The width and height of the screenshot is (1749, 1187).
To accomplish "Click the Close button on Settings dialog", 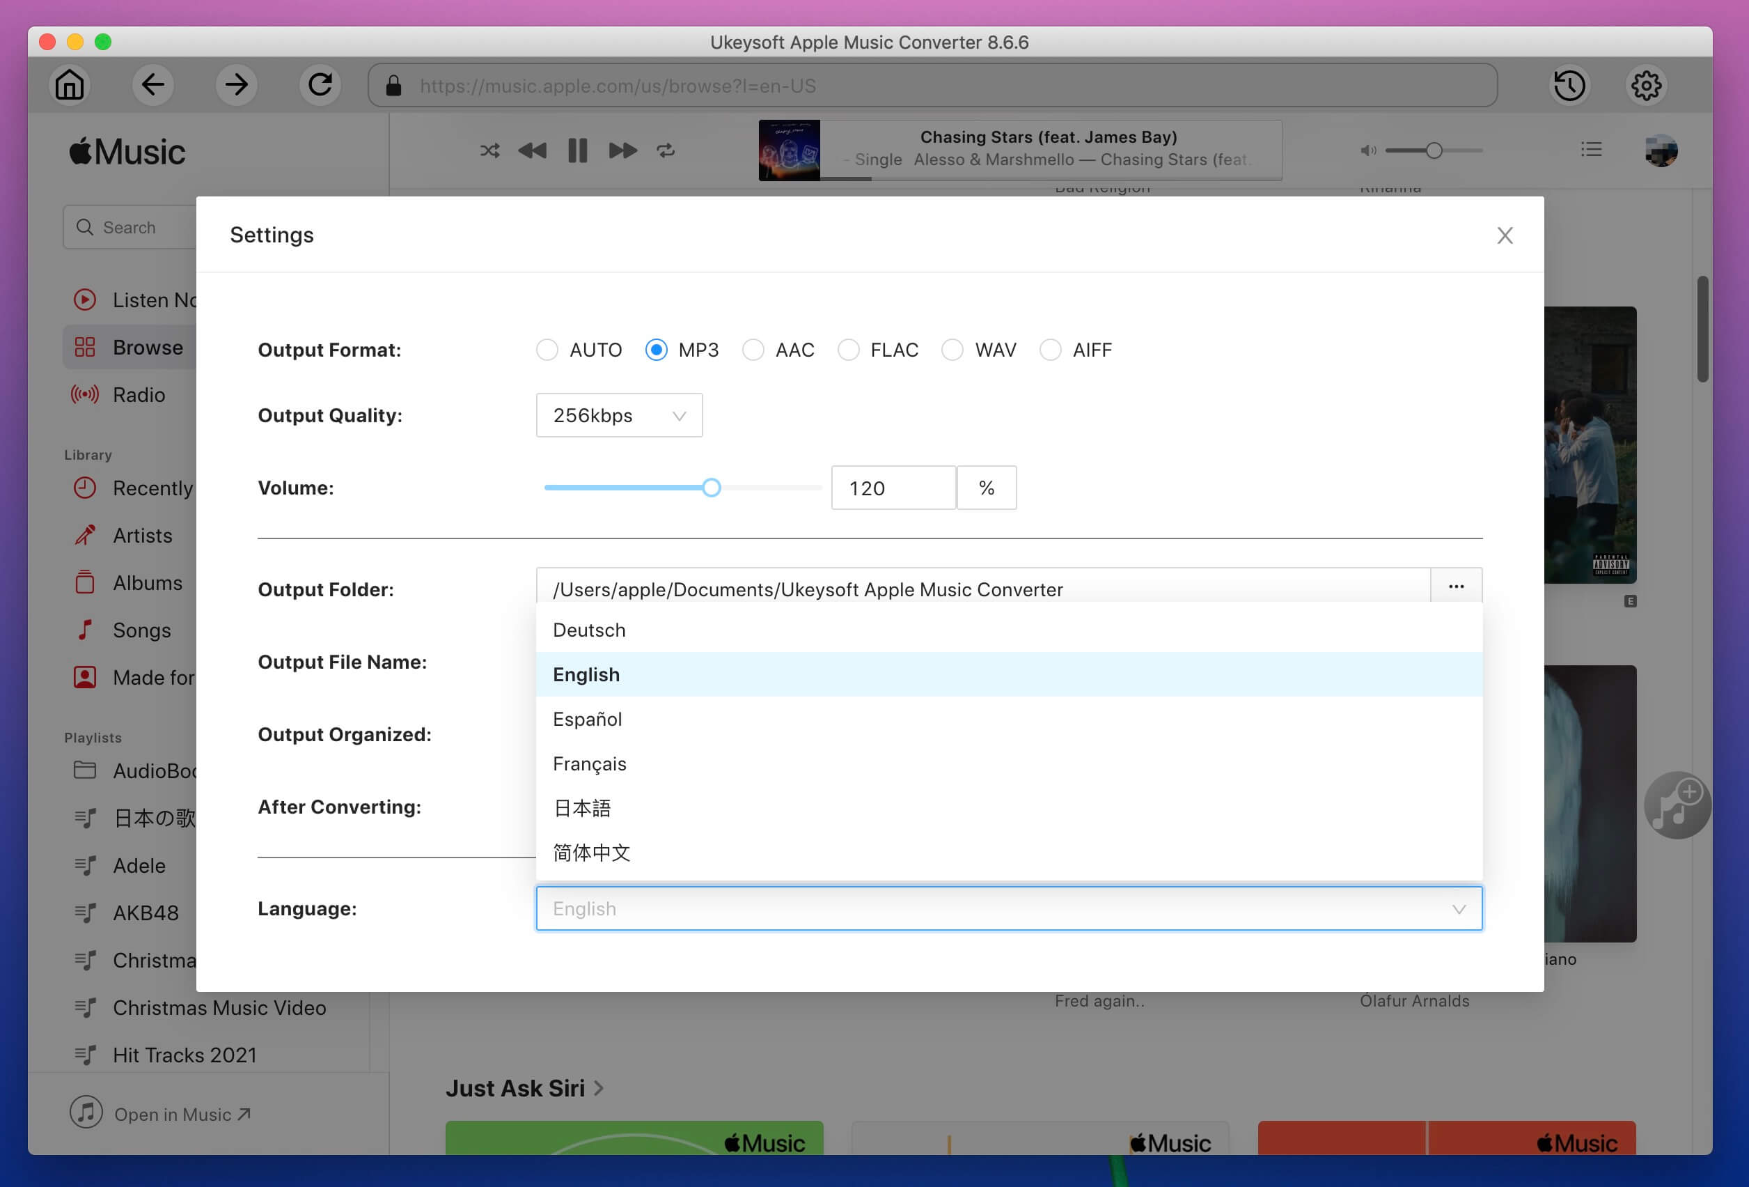I will 1505,236.
